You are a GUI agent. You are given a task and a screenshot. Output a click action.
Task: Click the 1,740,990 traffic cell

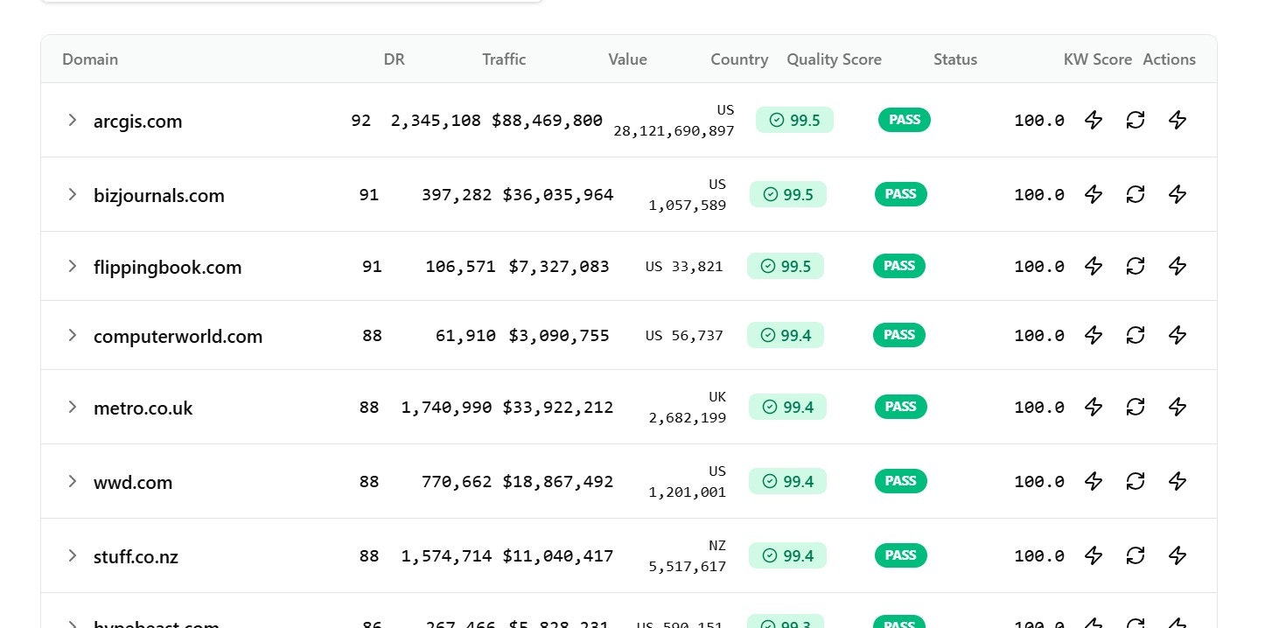(446, 407)
